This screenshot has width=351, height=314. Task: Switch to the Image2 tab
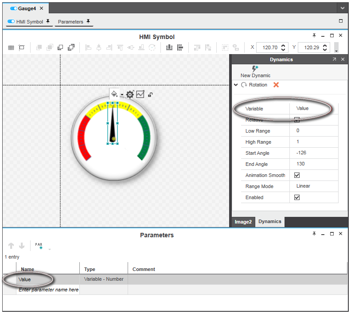coord(243,222)
